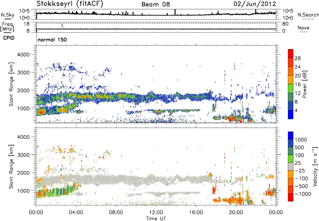Viewport: 319px width, 221px height.
Task: Click the frequency line in the Freq. panel
Action: coord(156,29)
